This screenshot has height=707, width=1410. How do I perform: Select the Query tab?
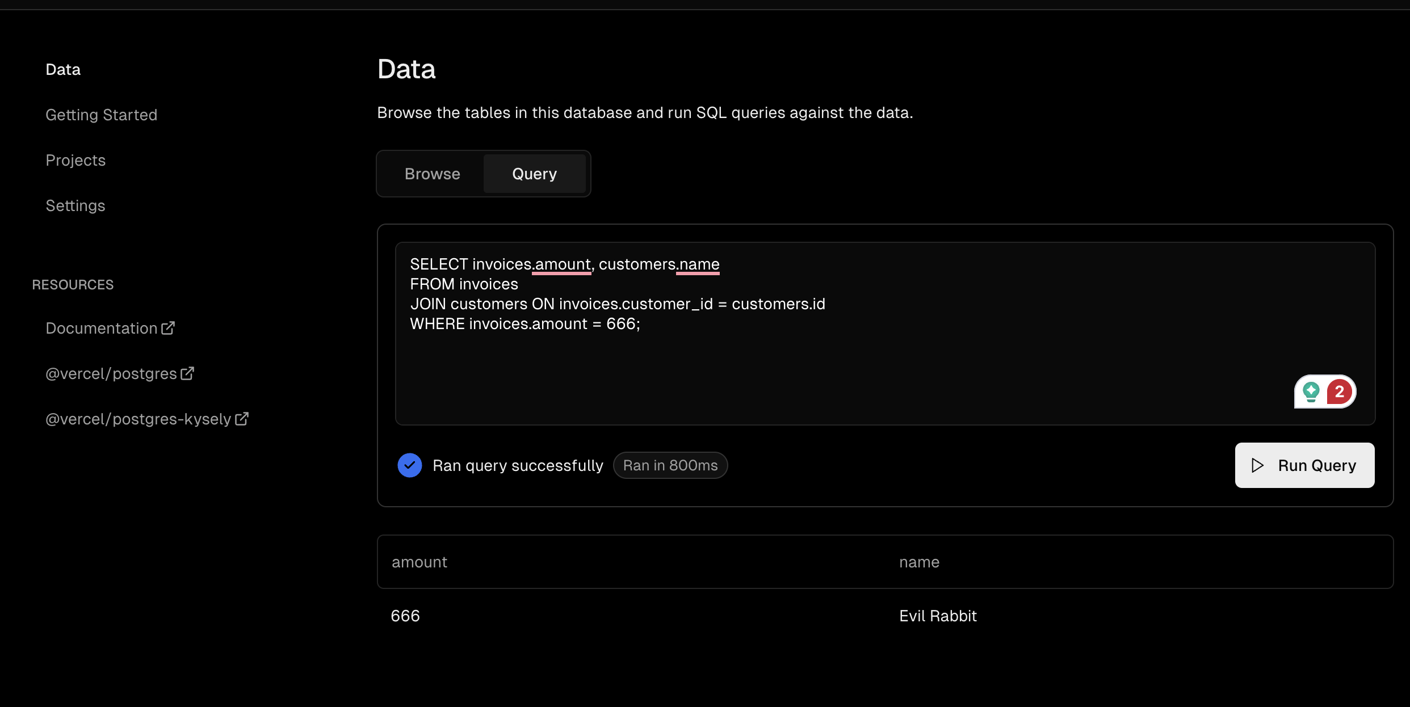[x=534, y=174]
